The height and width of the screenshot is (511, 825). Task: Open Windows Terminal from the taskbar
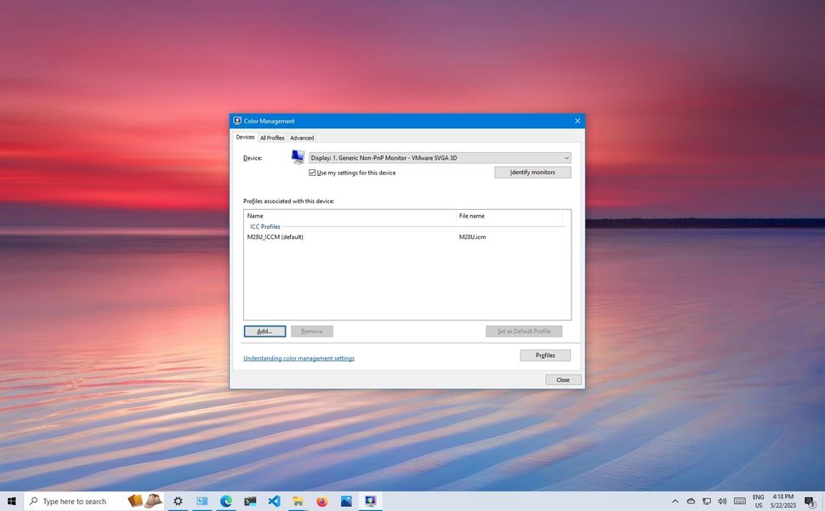click(x=249, y=502)
